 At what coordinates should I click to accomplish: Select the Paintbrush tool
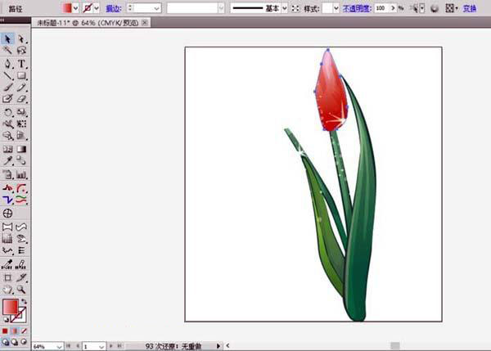point(7,87)
